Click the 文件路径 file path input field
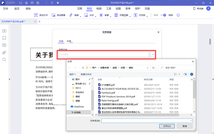The width and height of the screenshot is (214, 134). tap(104, 54)
